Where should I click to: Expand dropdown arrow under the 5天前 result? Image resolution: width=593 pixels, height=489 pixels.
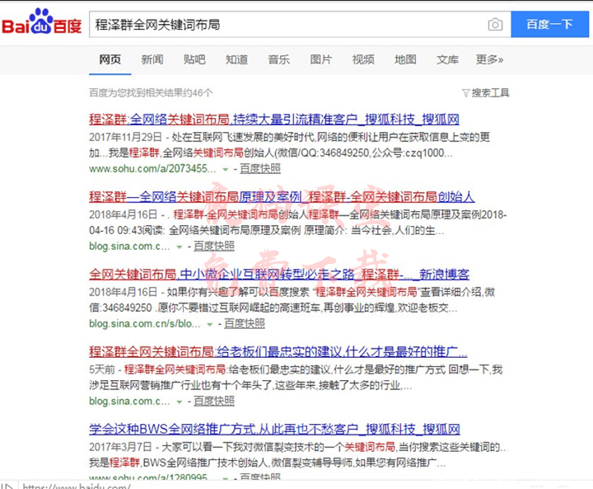coord(180,402)
